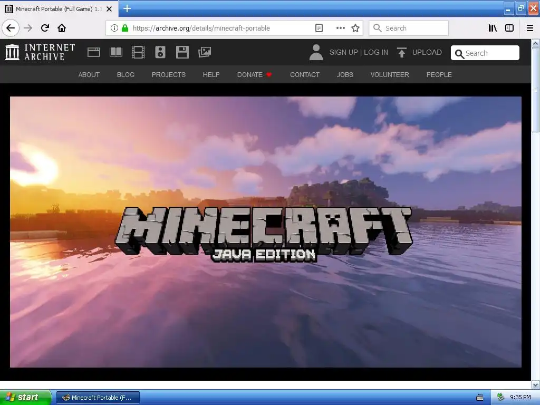Toggle reader view icon

[319, 28]
